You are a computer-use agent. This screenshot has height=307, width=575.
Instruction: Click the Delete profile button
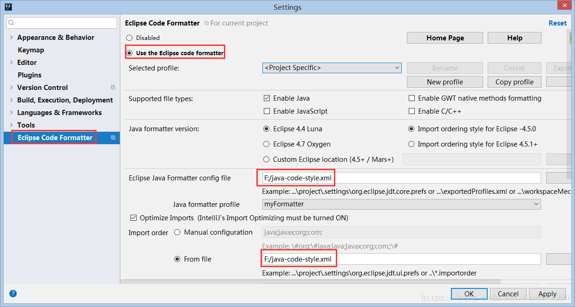[x=515, y=68]
